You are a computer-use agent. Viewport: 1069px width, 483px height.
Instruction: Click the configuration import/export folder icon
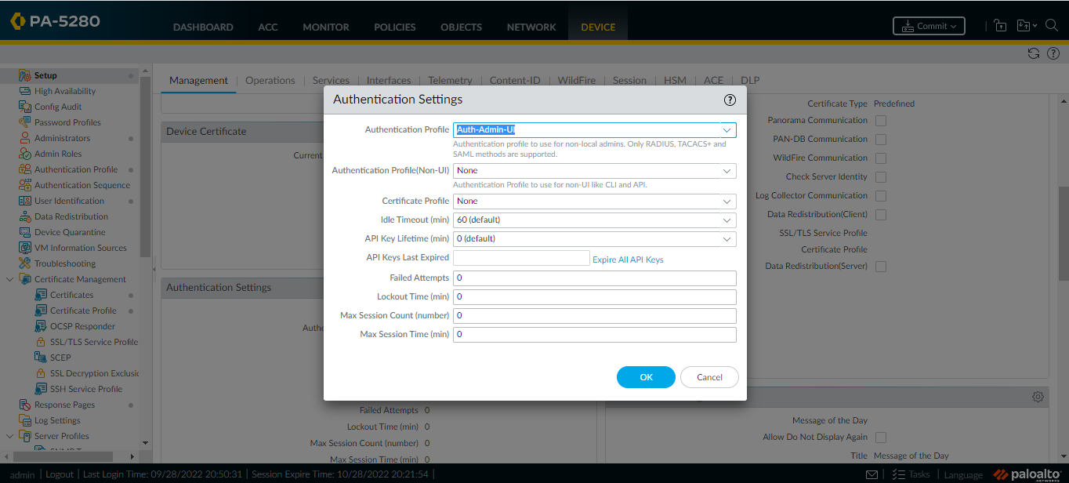(x=1025, y=26)
